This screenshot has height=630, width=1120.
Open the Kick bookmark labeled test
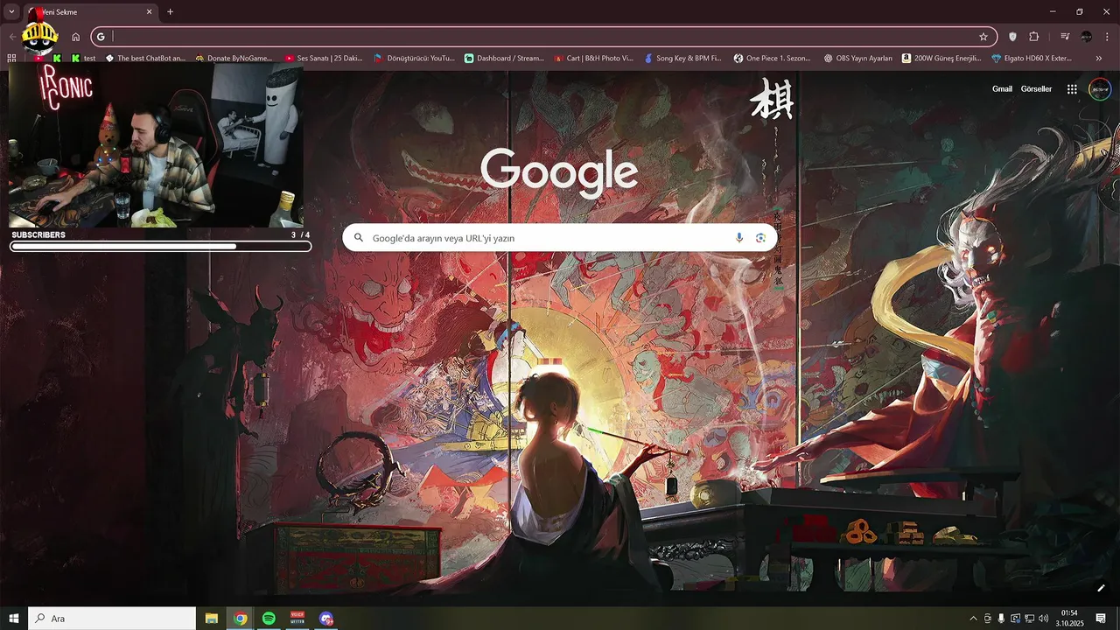click(84, 59)
